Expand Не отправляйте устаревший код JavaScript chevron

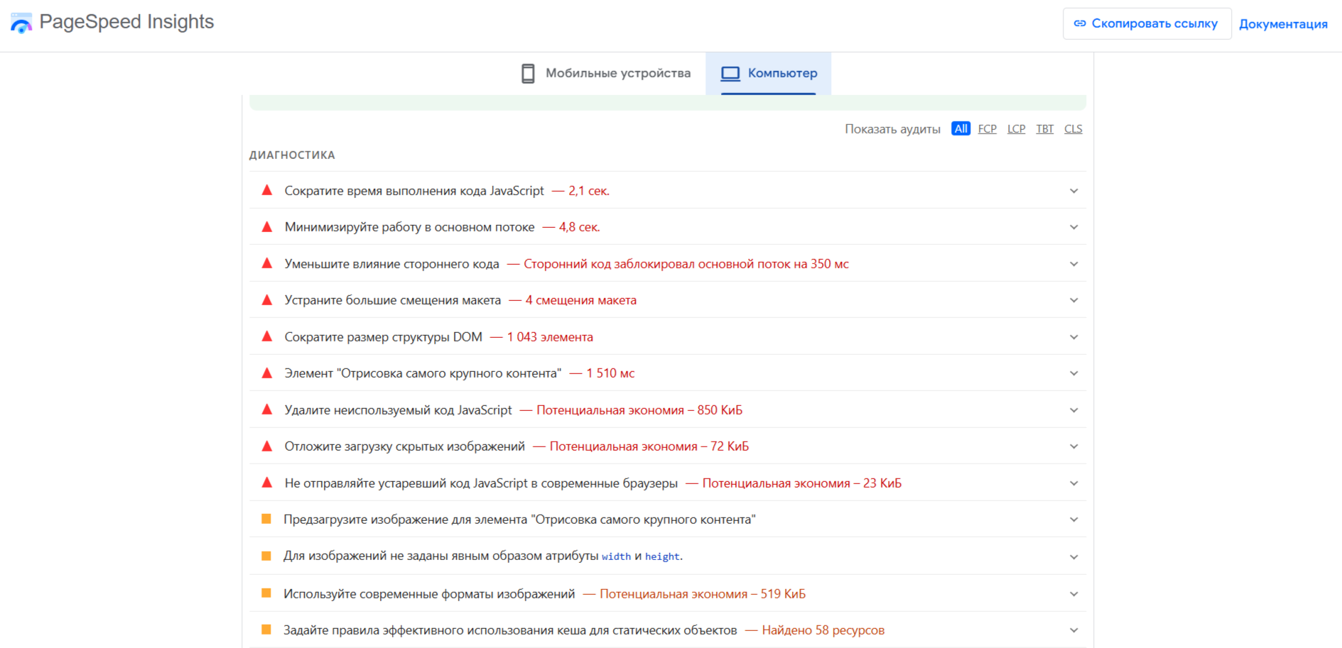pos(1073,483)
